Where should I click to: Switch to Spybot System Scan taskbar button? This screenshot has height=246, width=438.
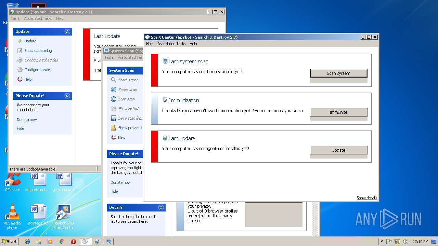(x=108, y=242)
